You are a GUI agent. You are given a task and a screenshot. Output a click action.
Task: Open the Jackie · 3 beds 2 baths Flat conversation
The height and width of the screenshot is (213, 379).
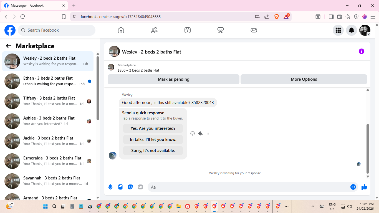pos(48,141)
